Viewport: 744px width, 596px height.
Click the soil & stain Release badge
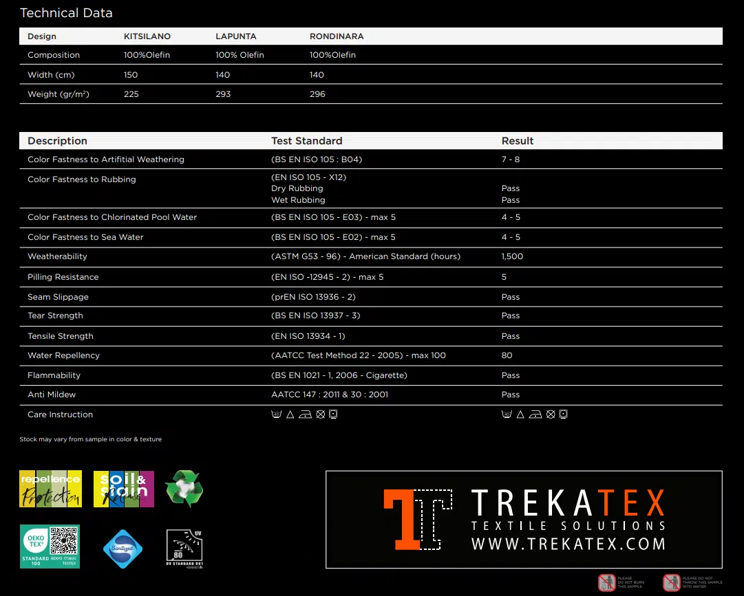[123, 489]
